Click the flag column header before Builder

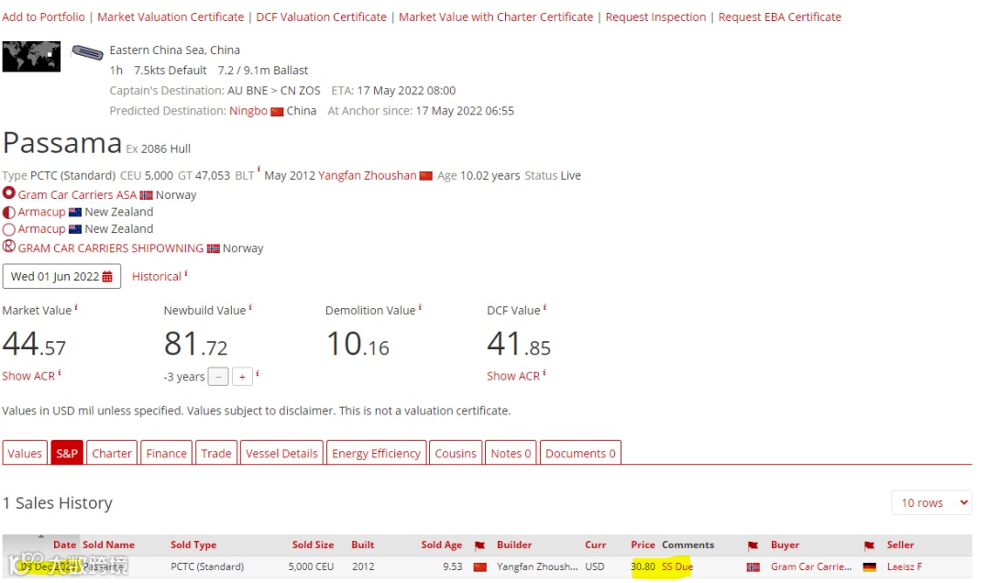(479, 545)
